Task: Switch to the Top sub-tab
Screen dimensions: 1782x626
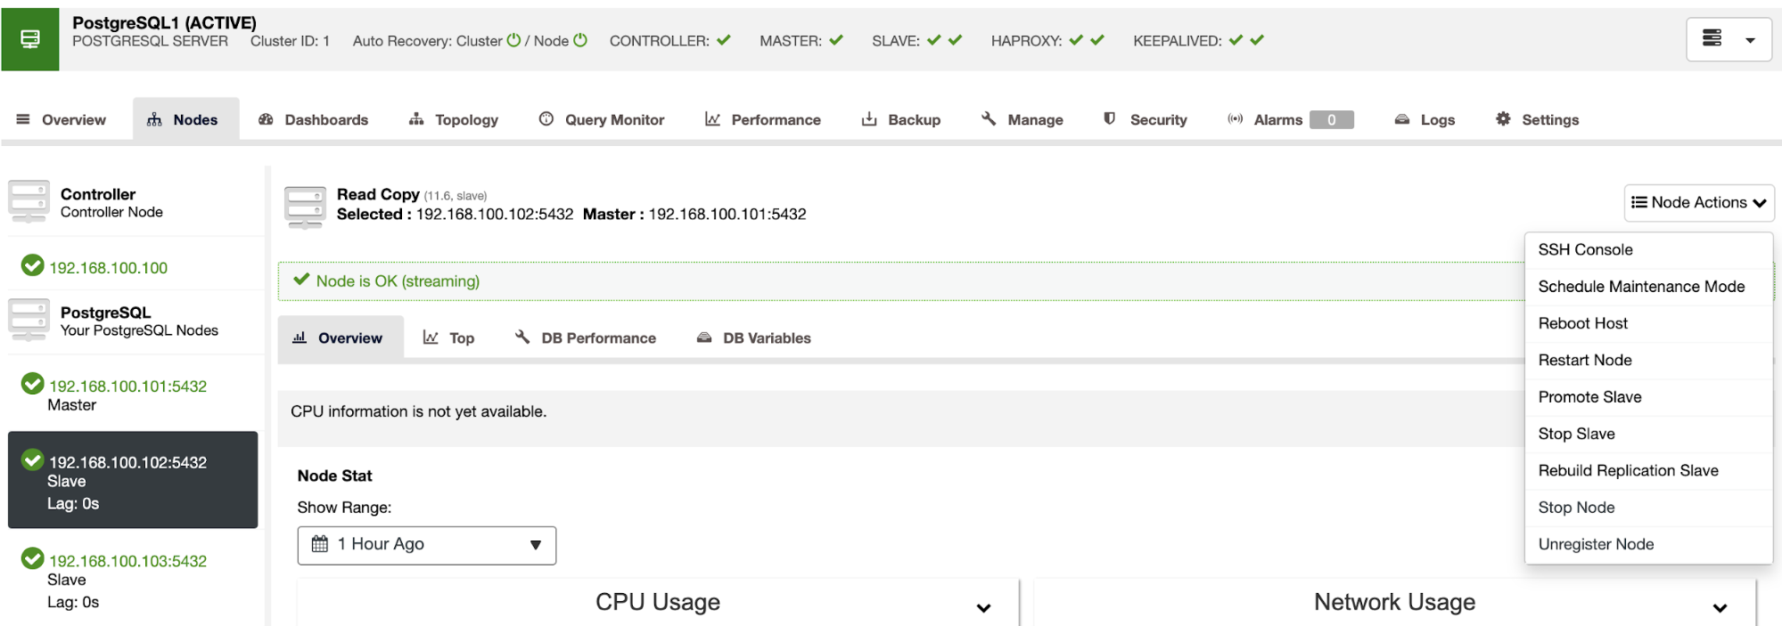Action: click(x=449, y=337)
